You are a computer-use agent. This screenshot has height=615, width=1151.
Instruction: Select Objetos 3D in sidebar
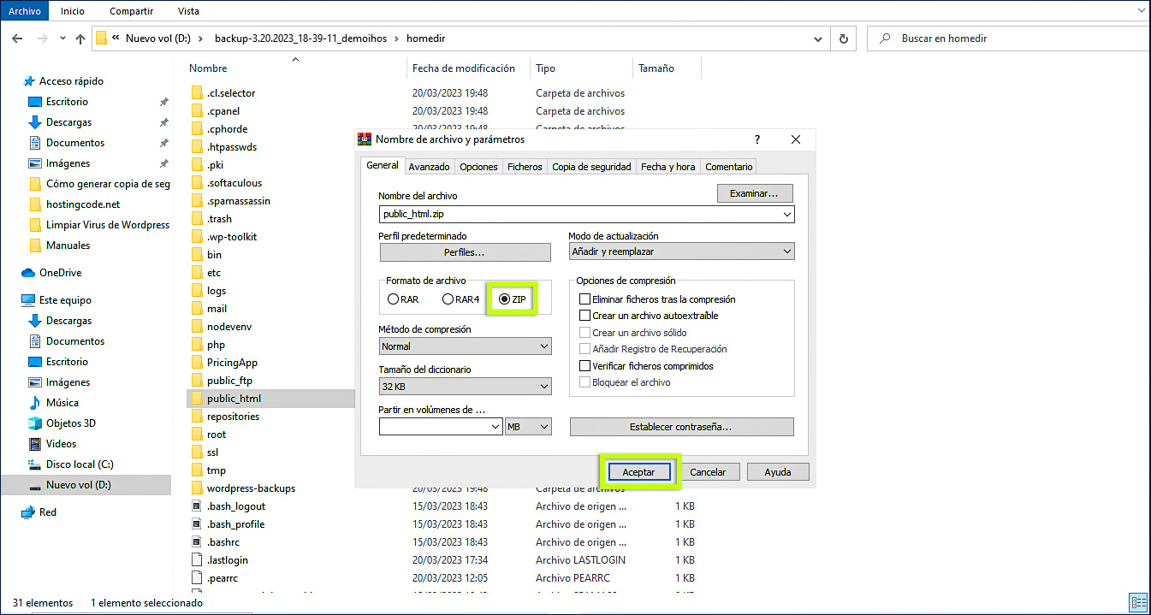[70, 423]
